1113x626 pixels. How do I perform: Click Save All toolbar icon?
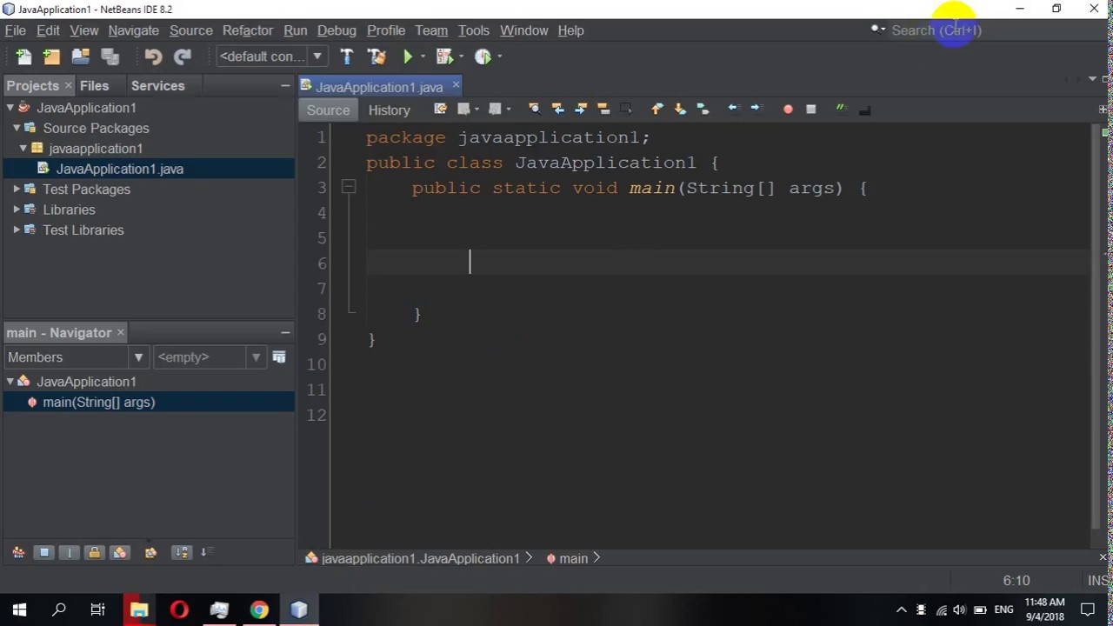point(110,57)
